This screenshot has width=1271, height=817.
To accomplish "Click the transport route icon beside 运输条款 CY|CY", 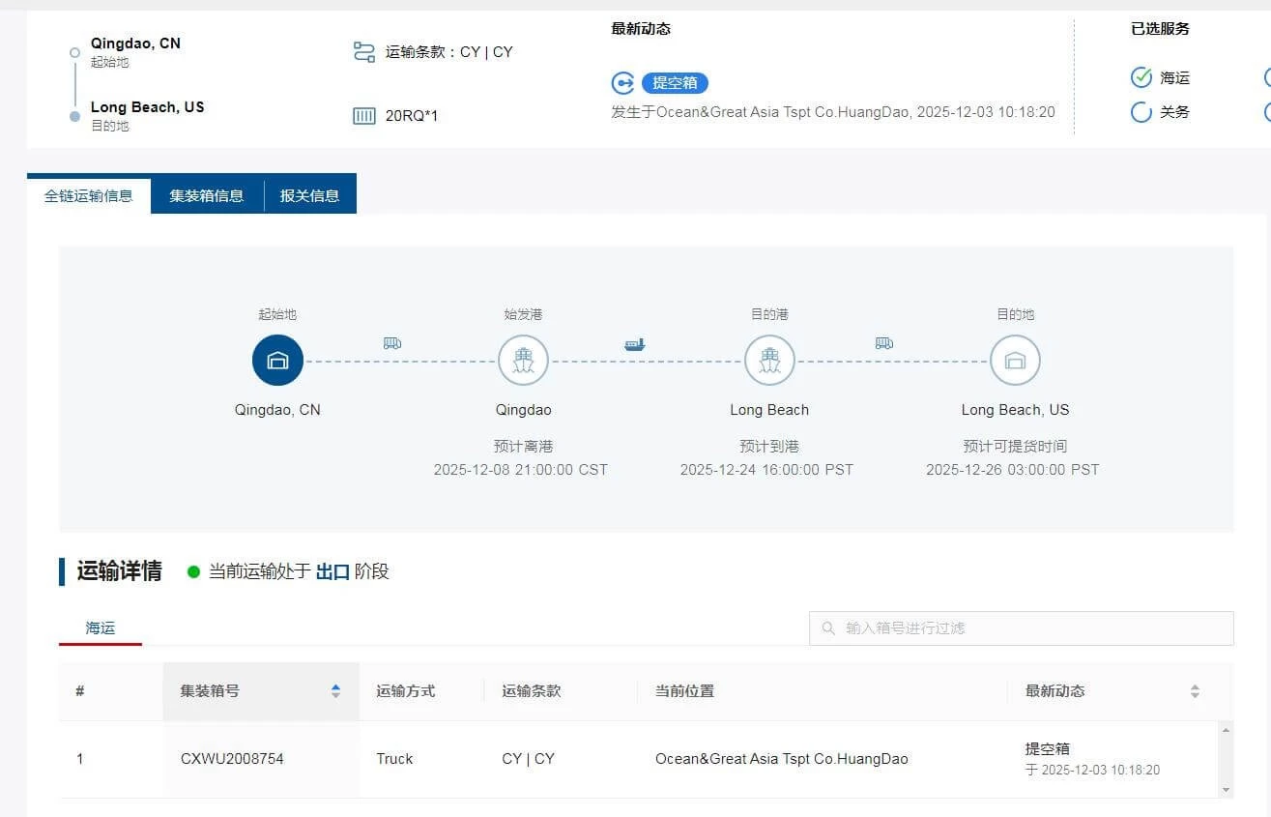I will click(362, 51).
